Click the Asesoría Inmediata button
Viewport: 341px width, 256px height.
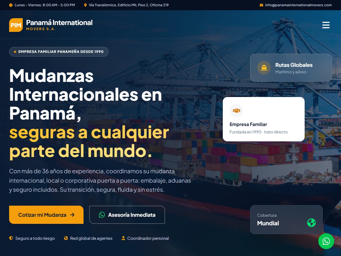pyautogui.click(x=127, y=215)
